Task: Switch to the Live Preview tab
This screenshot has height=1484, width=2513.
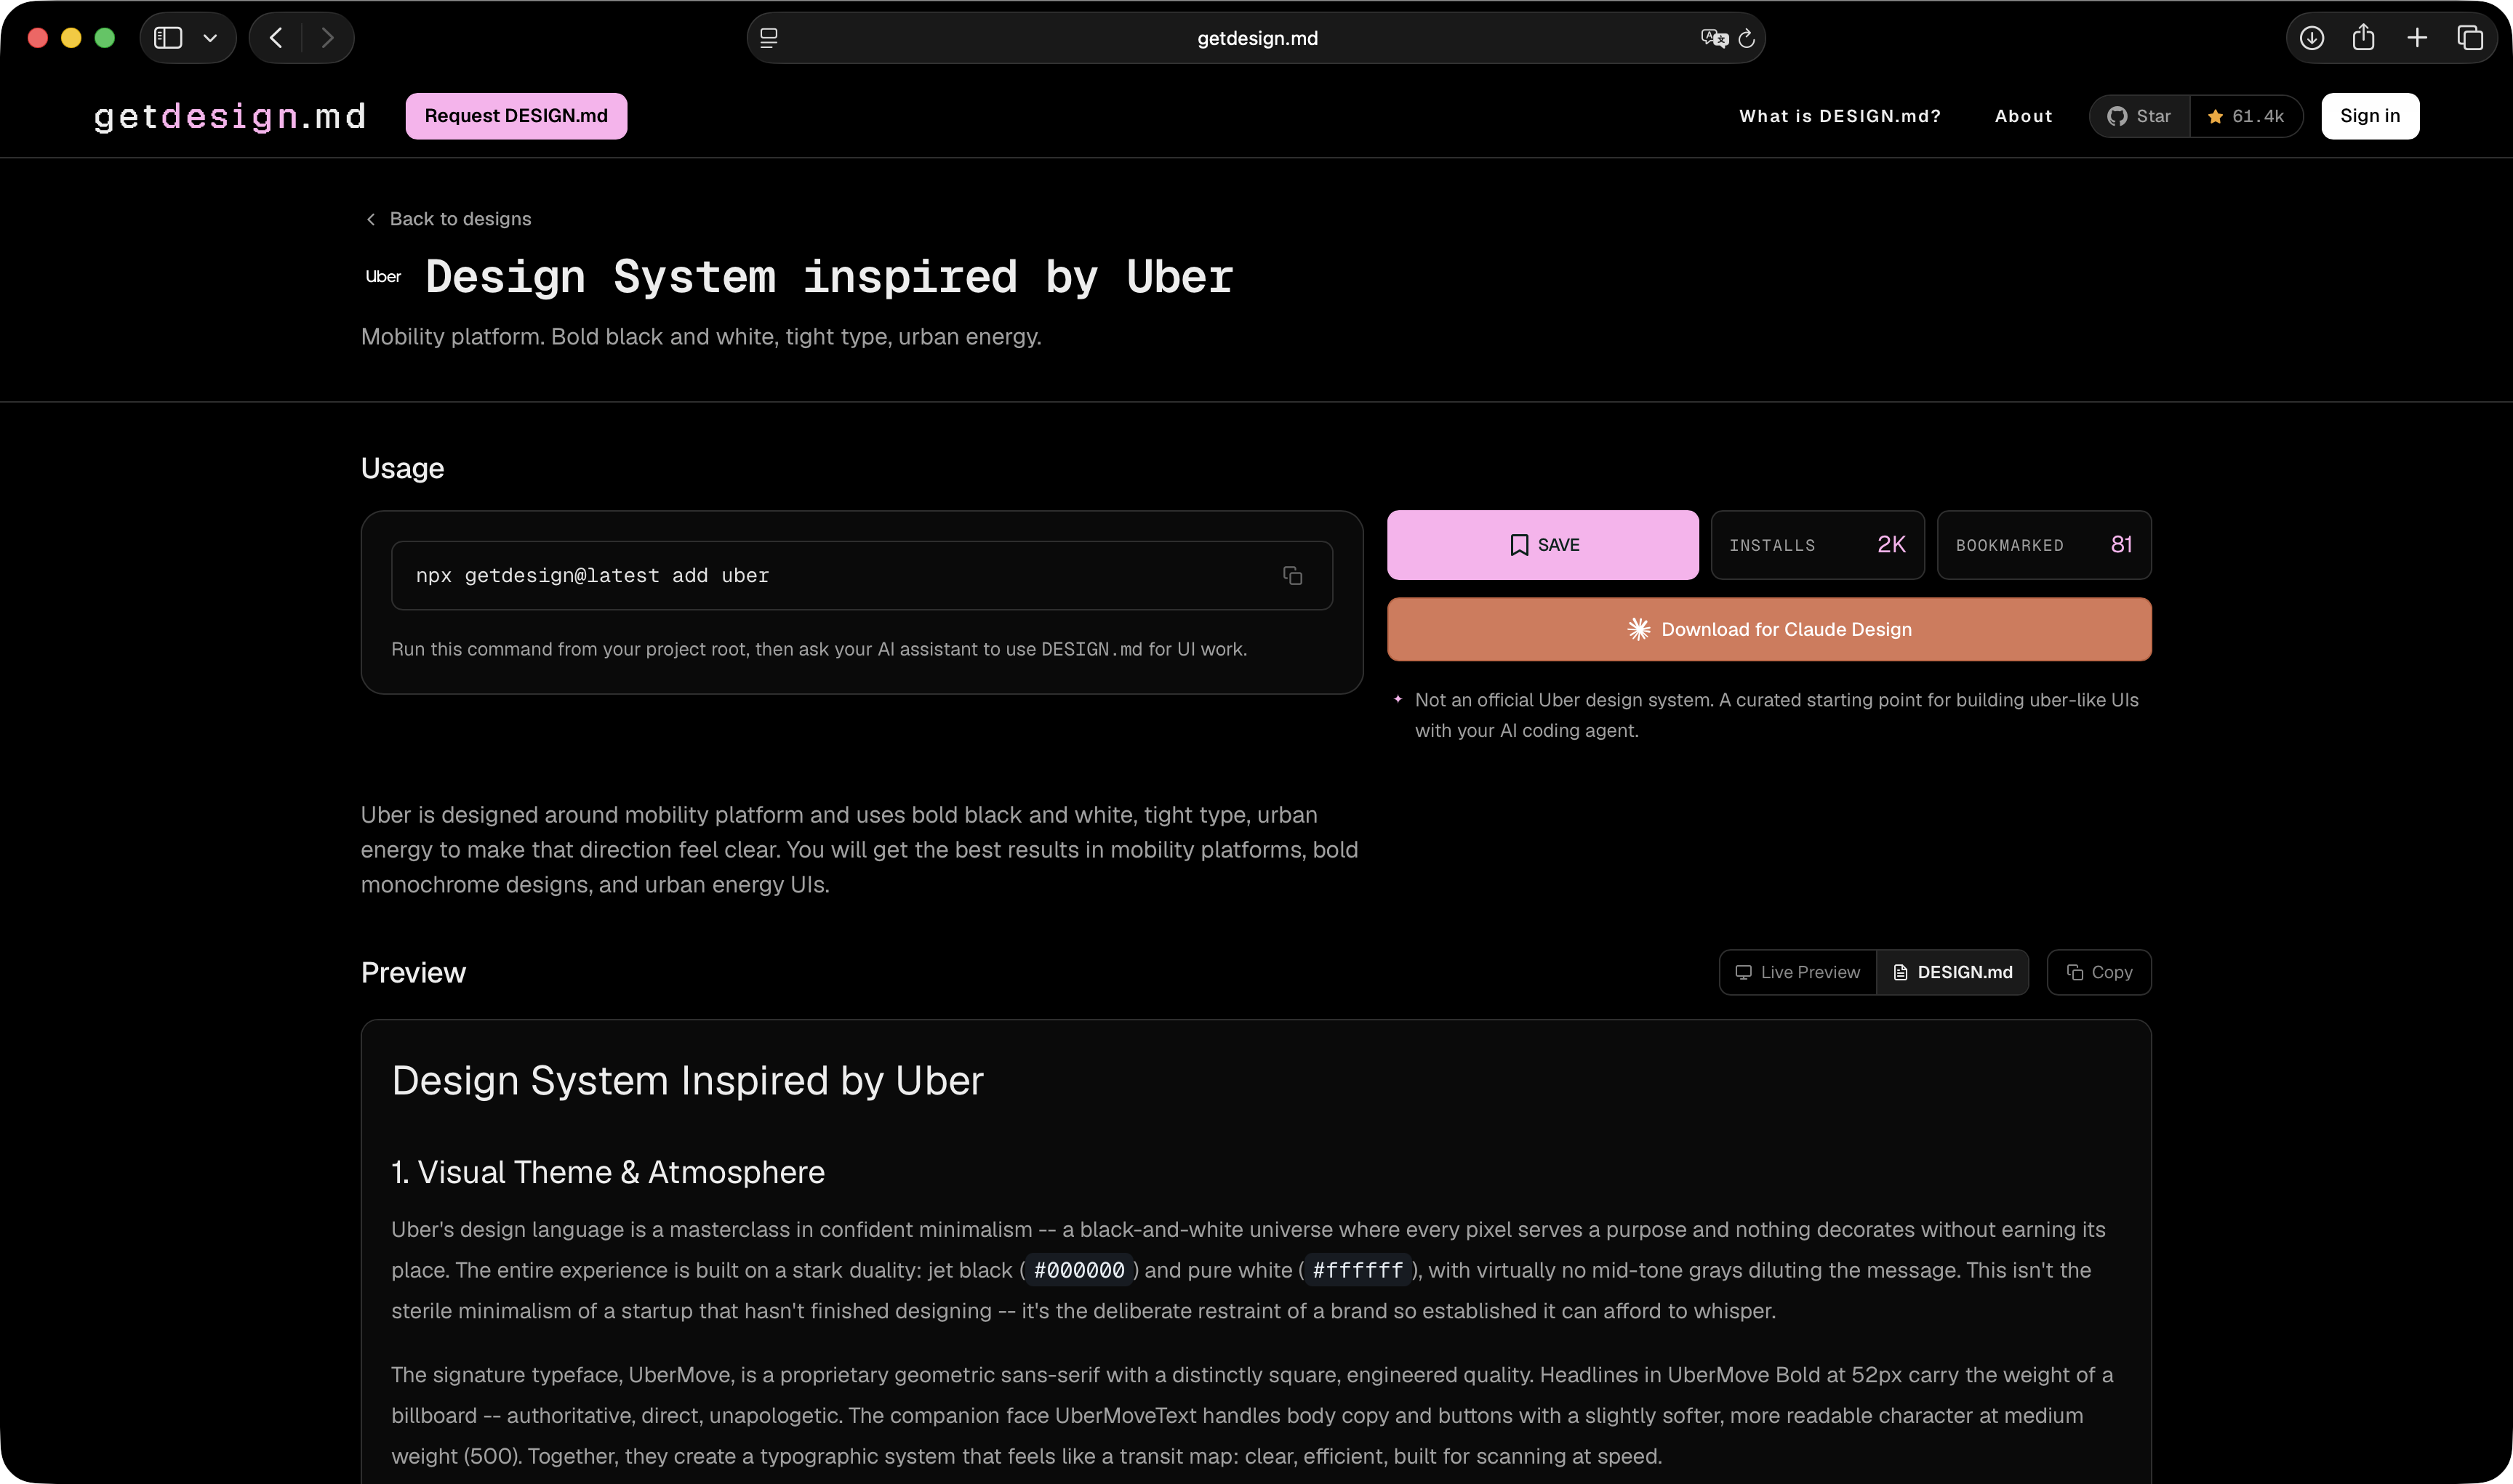Action: click(x=1797, y=972)
